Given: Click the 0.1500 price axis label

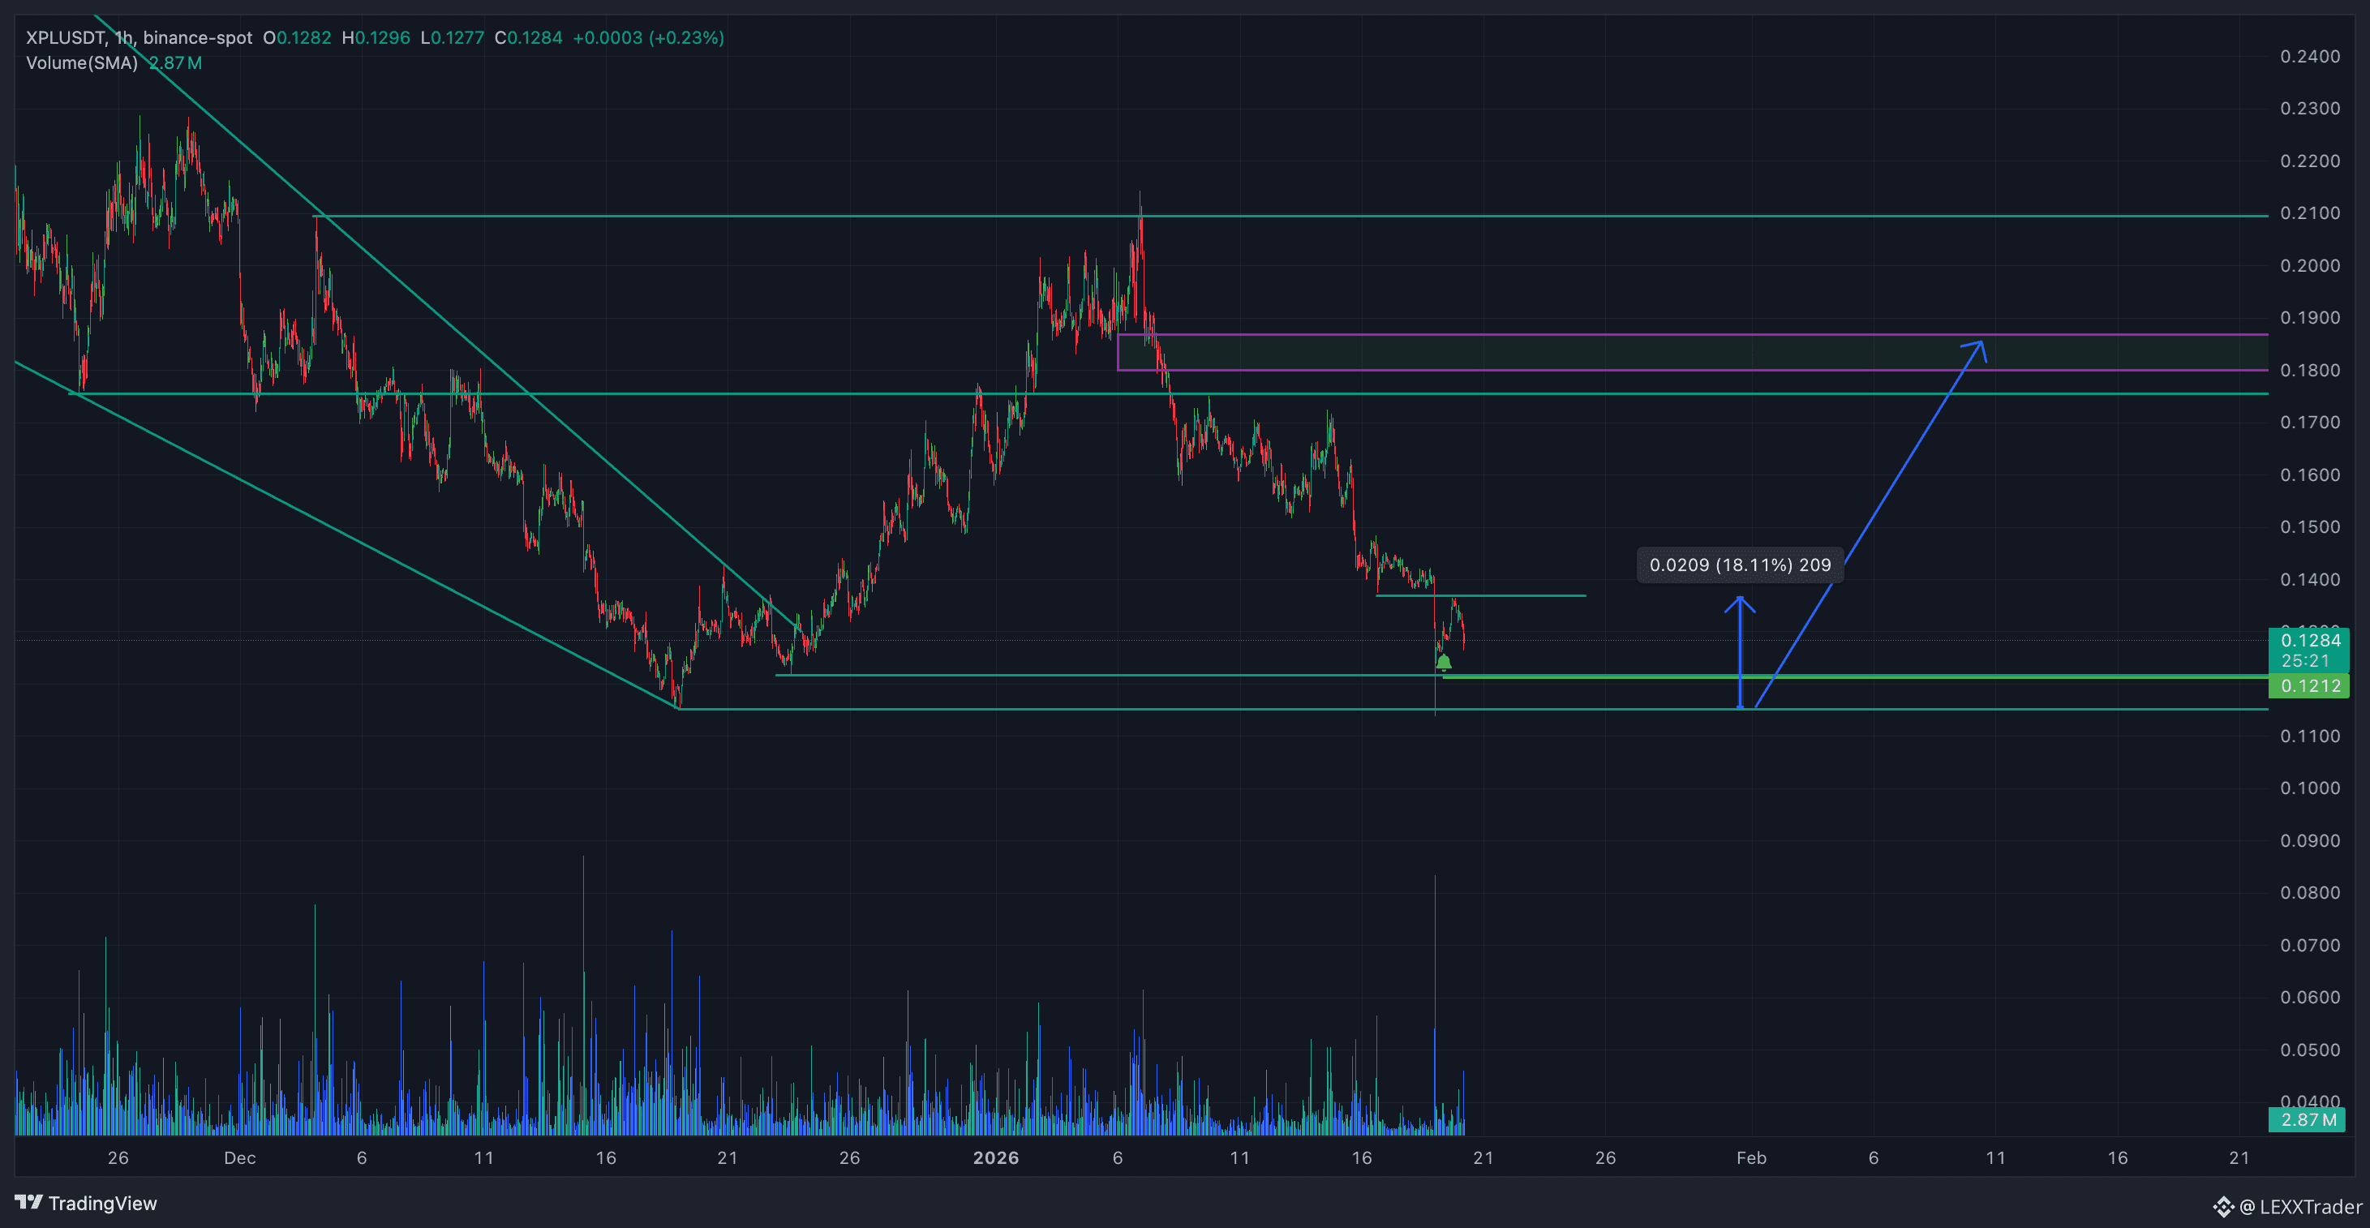Looking at the screenshot, I should coord(2309,527).
